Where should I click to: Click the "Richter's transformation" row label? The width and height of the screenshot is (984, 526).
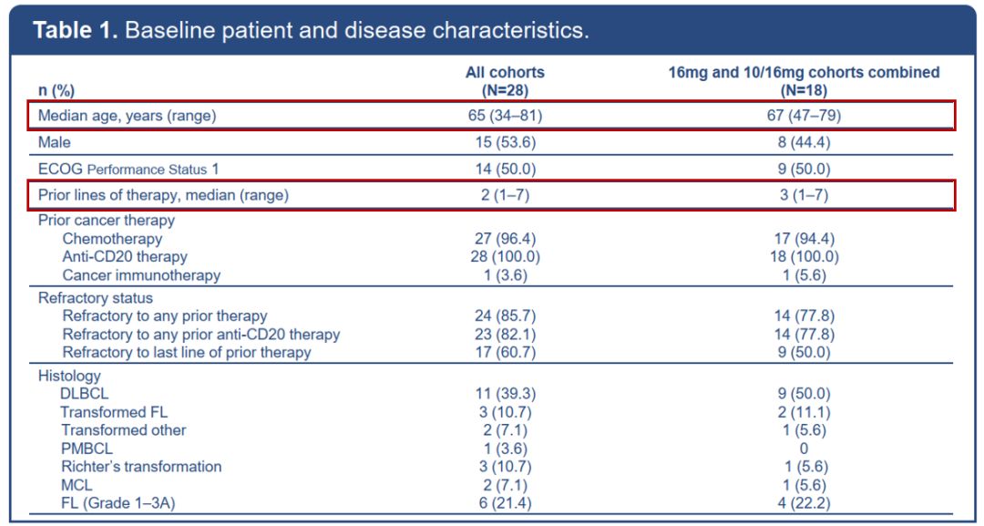[x=141, y=467]
